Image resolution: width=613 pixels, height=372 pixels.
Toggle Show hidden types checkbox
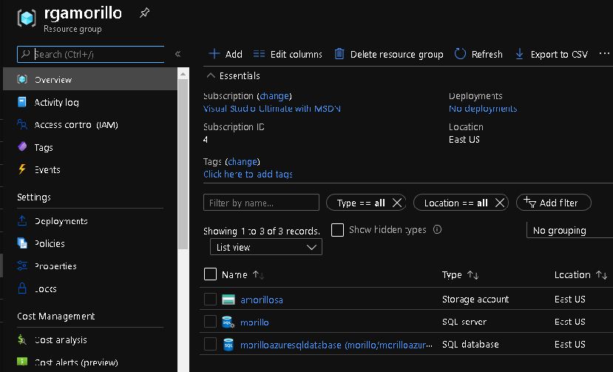[337, 229]
